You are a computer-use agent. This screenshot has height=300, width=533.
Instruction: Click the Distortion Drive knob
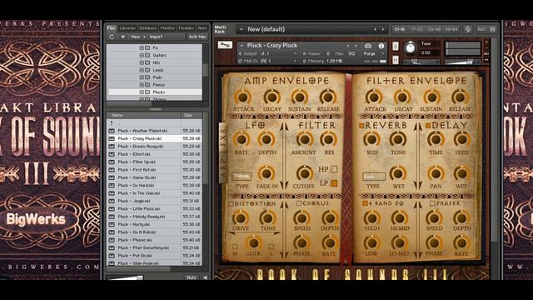[241, 217]
